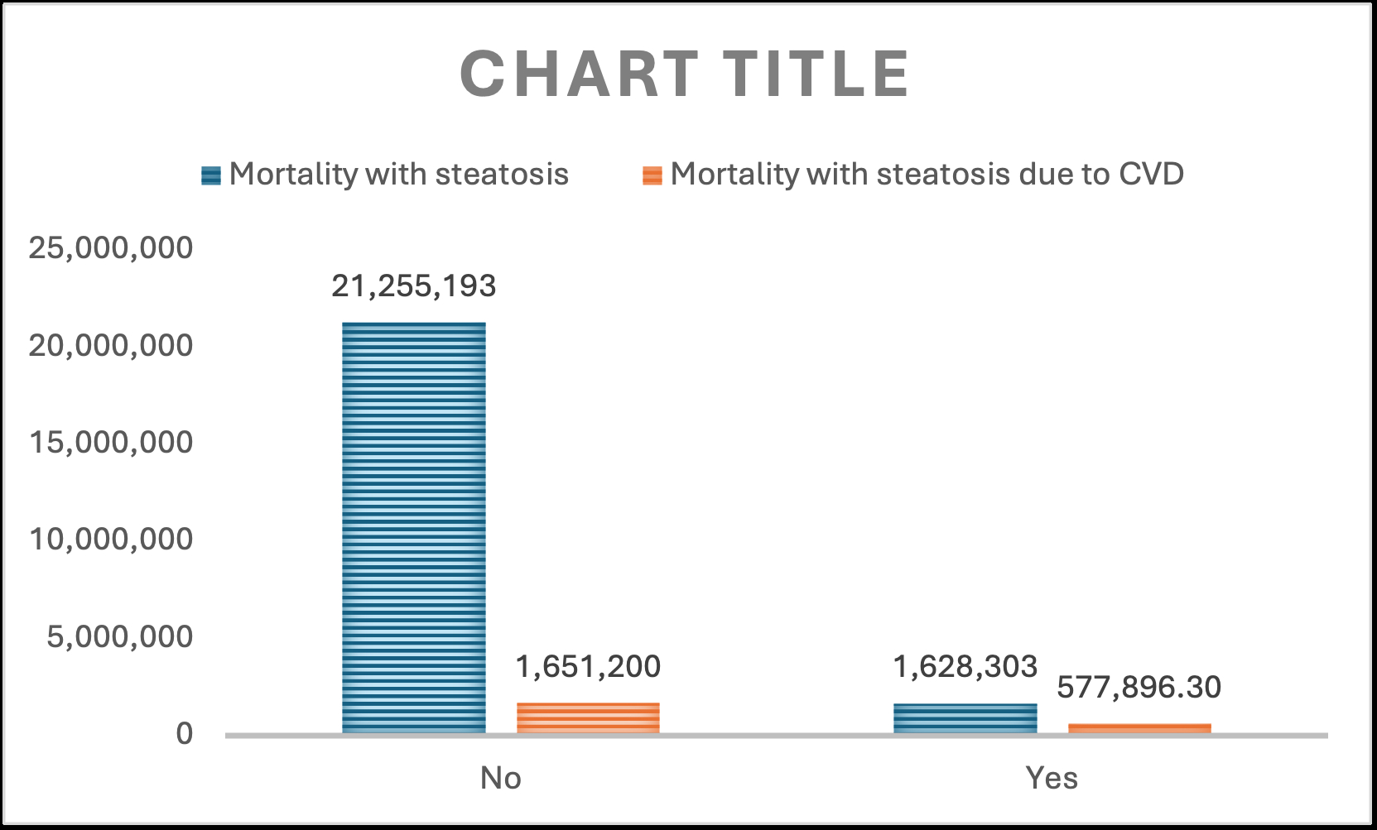Select the 15,000,000 vertical axis label
Image resolution: width=1377 pixels, height=830 pixels.
110,443
